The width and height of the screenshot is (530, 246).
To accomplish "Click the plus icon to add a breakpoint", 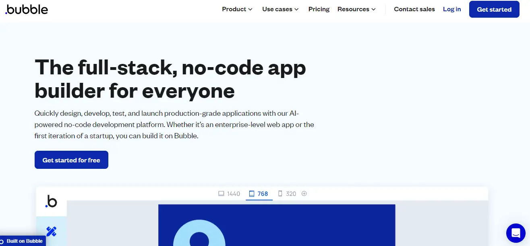I will [x=304, y=193].
